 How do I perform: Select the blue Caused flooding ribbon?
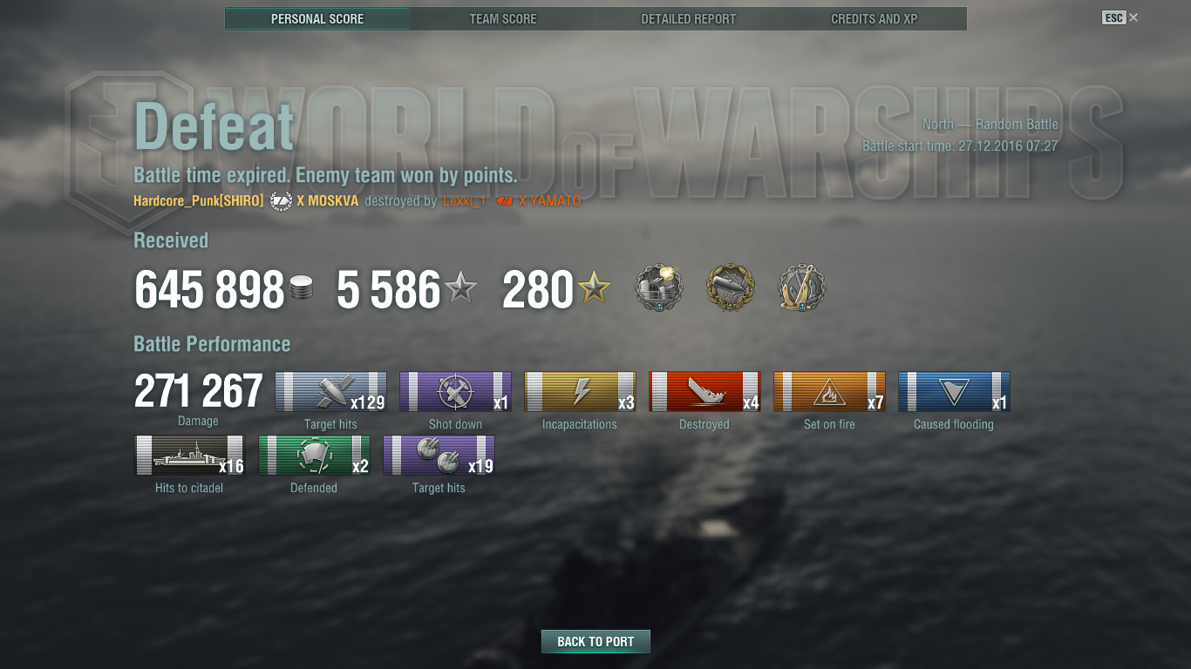954,392
